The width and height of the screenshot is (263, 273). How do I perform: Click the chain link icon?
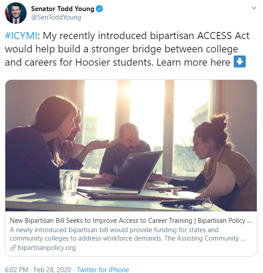click(x=13, y=248)
